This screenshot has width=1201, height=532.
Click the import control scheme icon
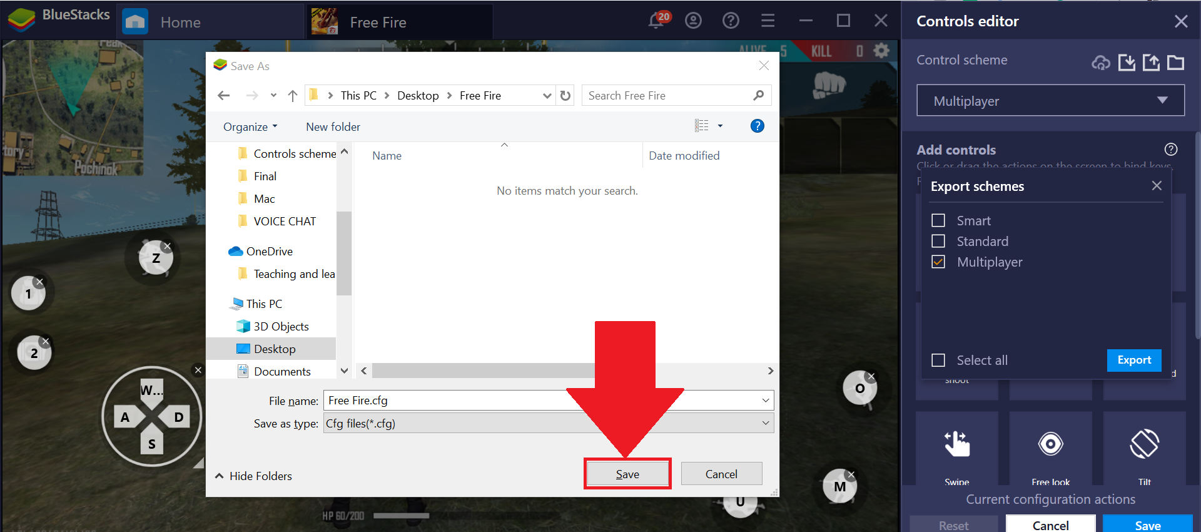1127,63
